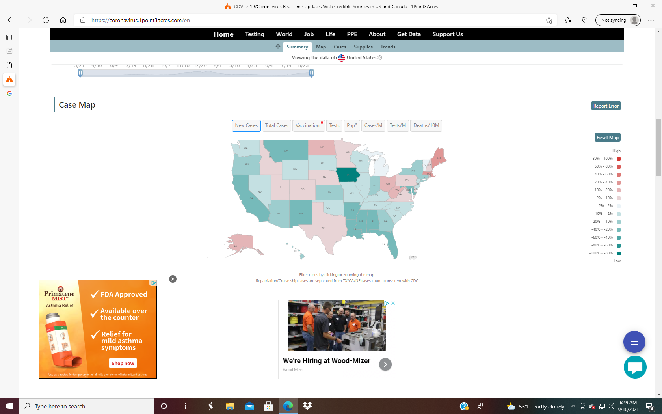662x414 pixels.
Task: Click the 80% - 100% legend swatch
Action: point(618,159)
